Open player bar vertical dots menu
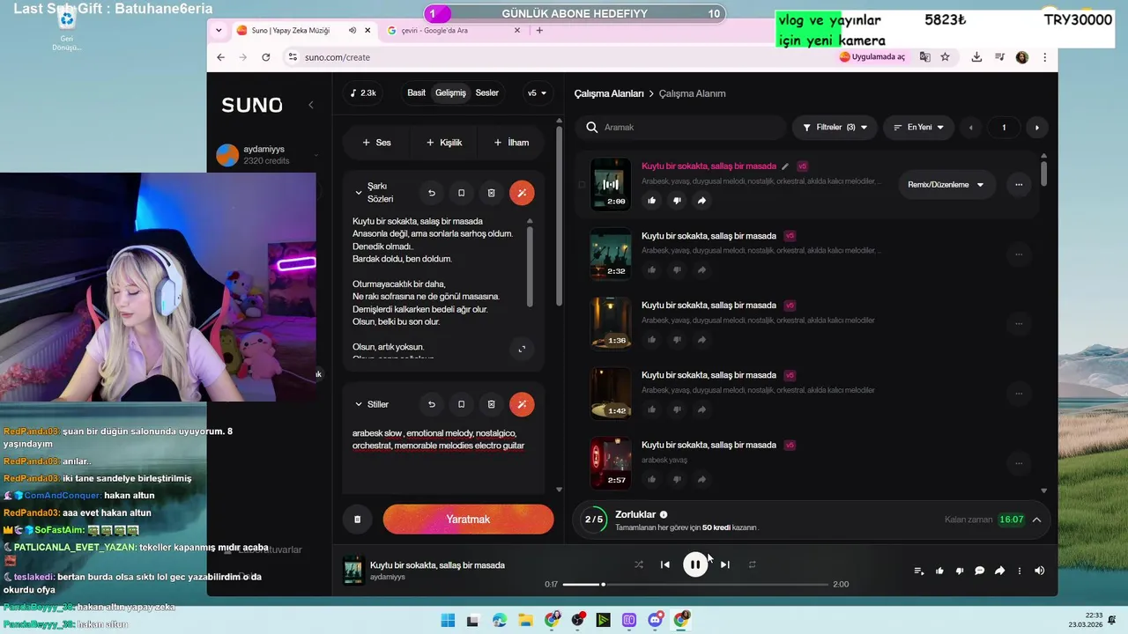 [x=1020, y=571]
